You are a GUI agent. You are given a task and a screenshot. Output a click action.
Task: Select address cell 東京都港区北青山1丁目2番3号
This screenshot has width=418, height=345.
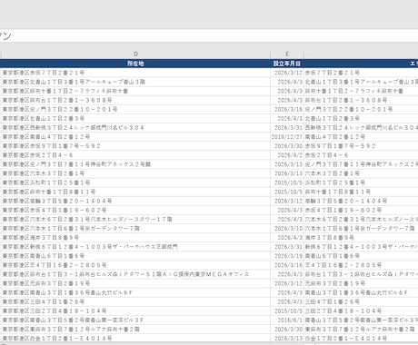point(135,119)
